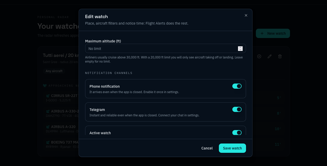Screen dimensions: 327x166
Task: Click Cancel in the dialog
Action: tap(207, 148)
